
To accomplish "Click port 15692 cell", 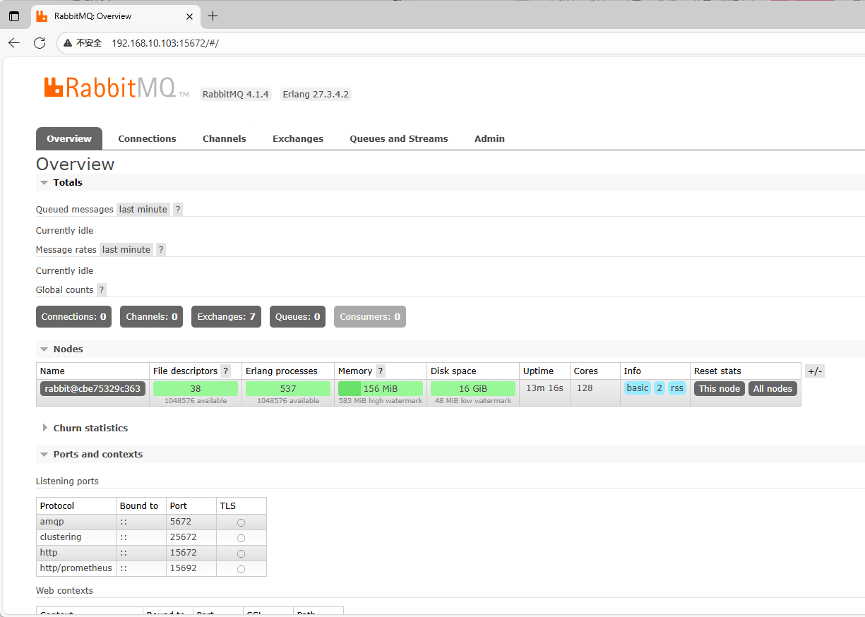I will 191,568.
